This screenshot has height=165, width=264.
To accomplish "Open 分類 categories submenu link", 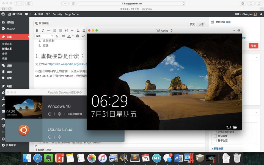I will [5, 54].
